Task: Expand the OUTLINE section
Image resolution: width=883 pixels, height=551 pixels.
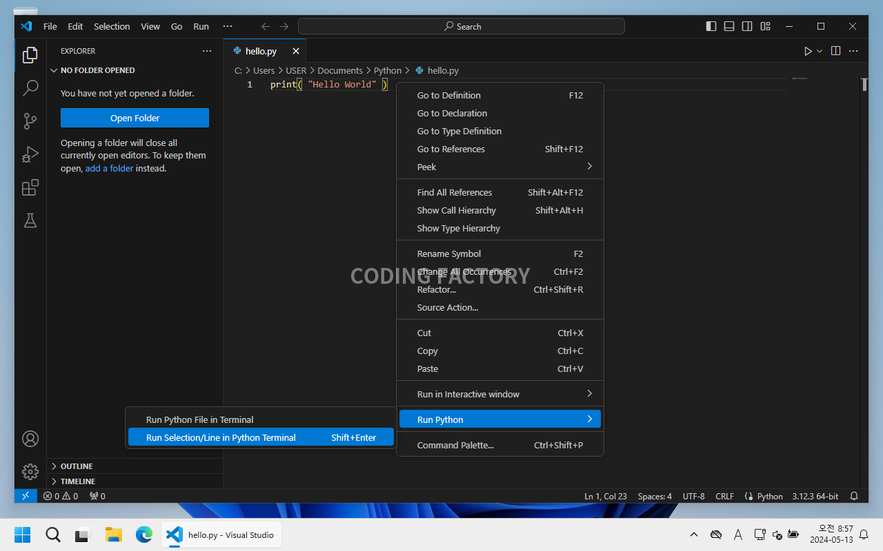Action: pyautogui.click(x=76, y=466)
